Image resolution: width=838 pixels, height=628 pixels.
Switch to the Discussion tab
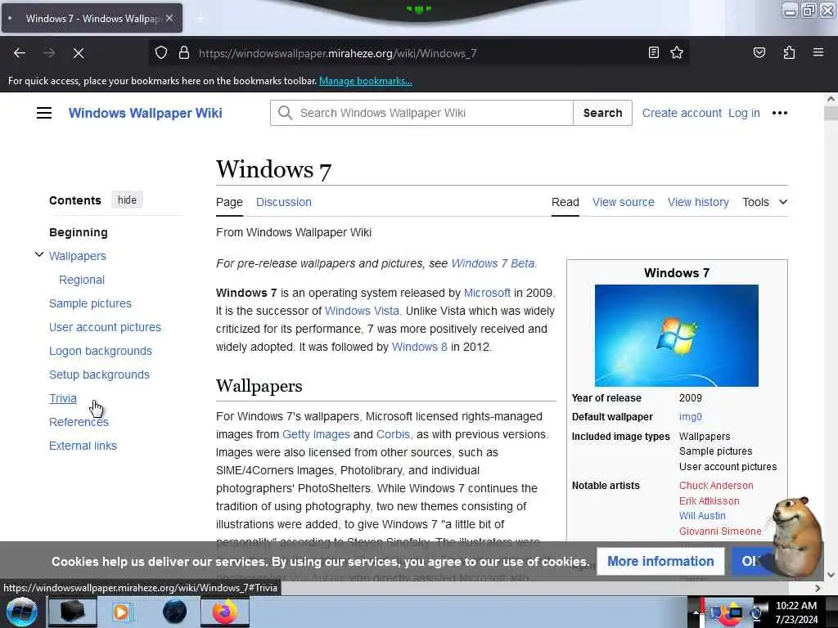point(283,202)
